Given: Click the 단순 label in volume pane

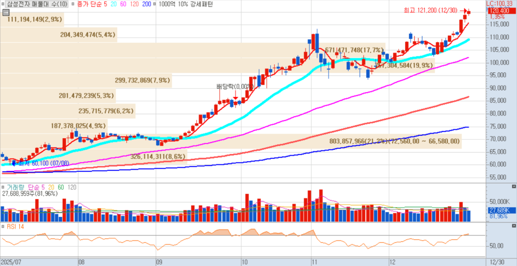Looking at the screenshot, I should click(34, 187).
